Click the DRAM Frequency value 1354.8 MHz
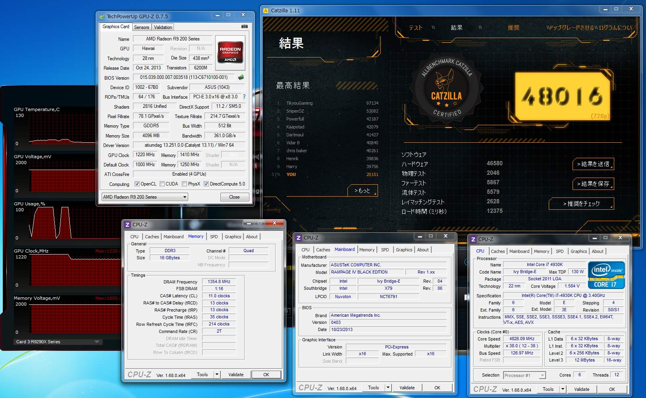 (219, 281)
